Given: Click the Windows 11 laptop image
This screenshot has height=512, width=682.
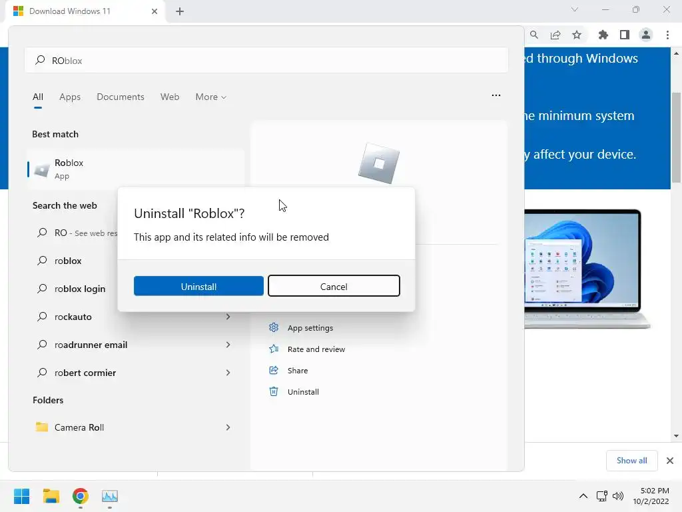Looking at the screenshot, I should click(x=586, y=269).
